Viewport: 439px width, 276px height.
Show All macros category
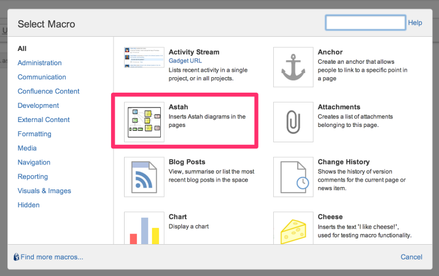tap(22, 48)
